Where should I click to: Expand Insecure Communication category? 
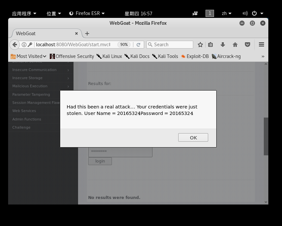(41, 70)
